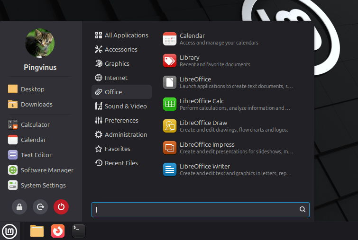Open the Library app entry
Image resolution: width=358 pixels, height=240 pixels.
[189, 61]
